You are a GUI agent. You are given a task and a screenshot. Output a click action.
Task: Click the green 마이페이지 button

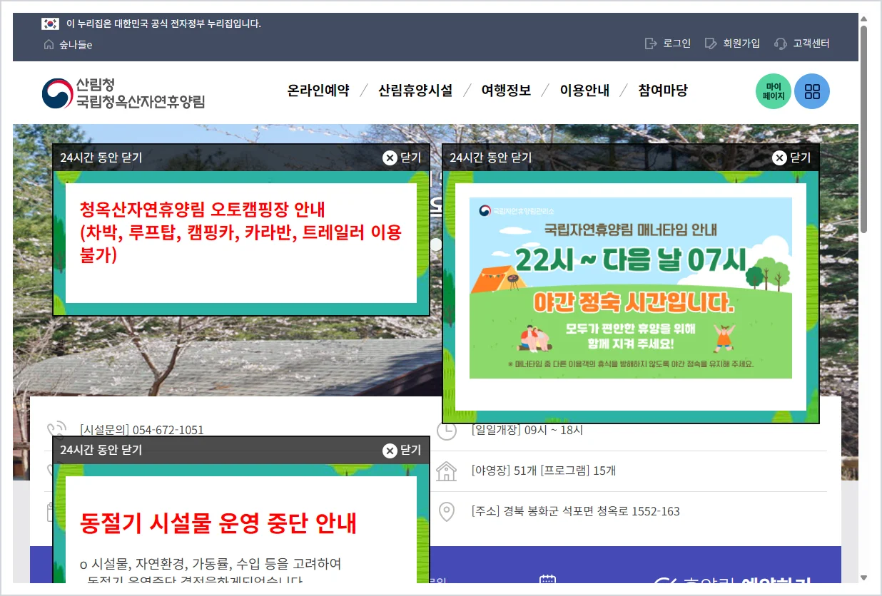click(774, 91)
